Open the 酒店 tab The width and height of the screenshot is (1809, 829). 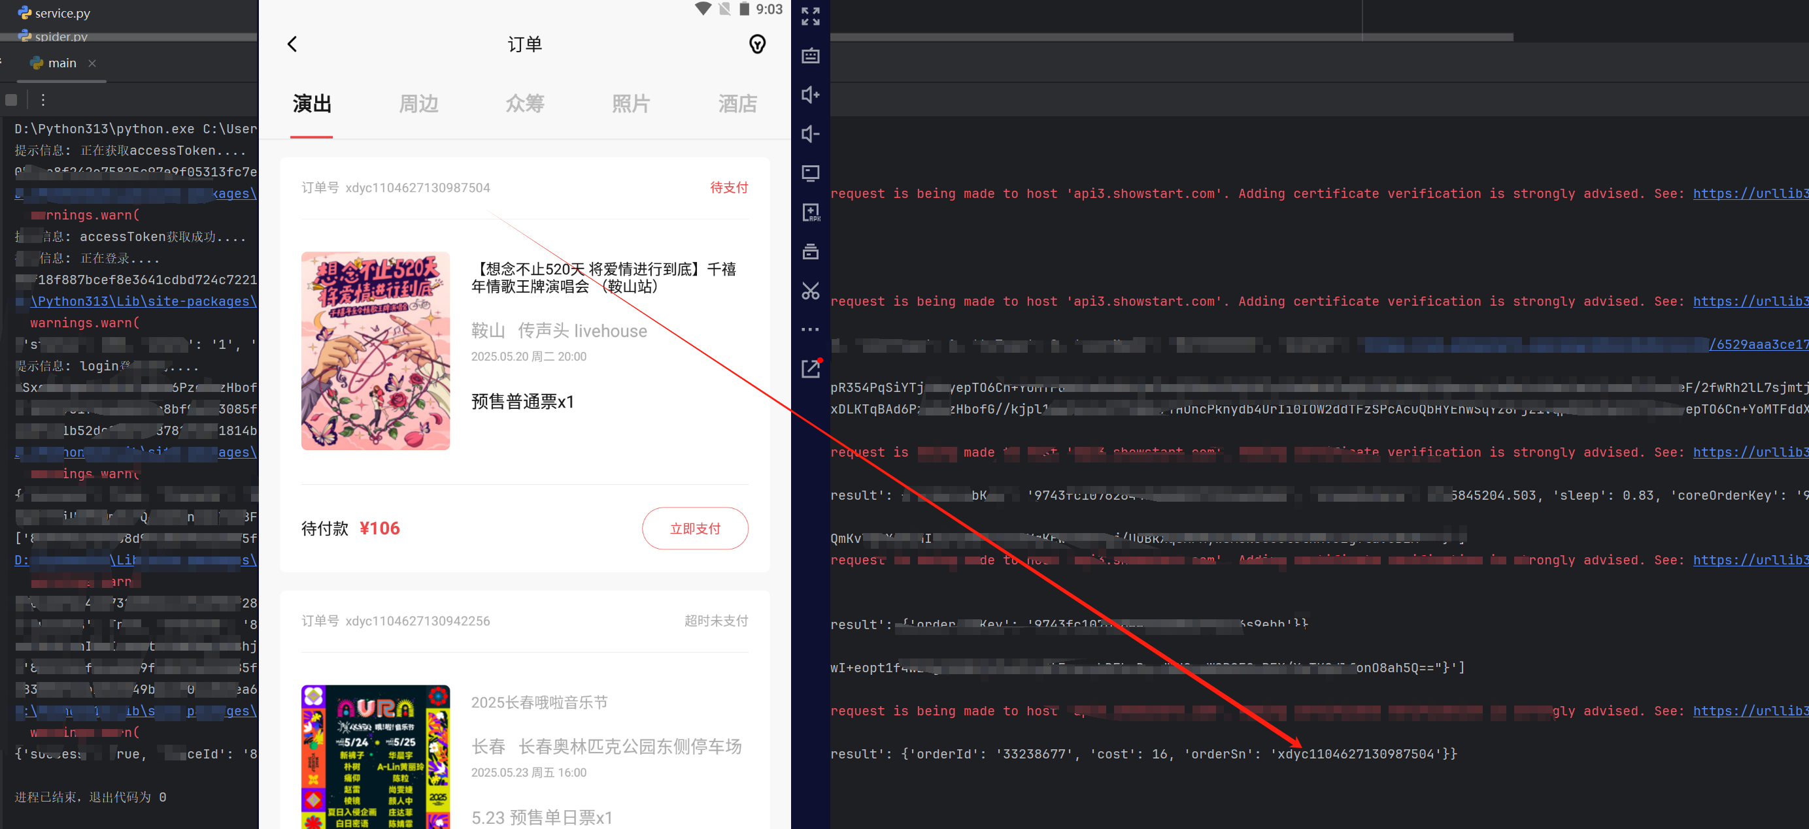point(737,104)
